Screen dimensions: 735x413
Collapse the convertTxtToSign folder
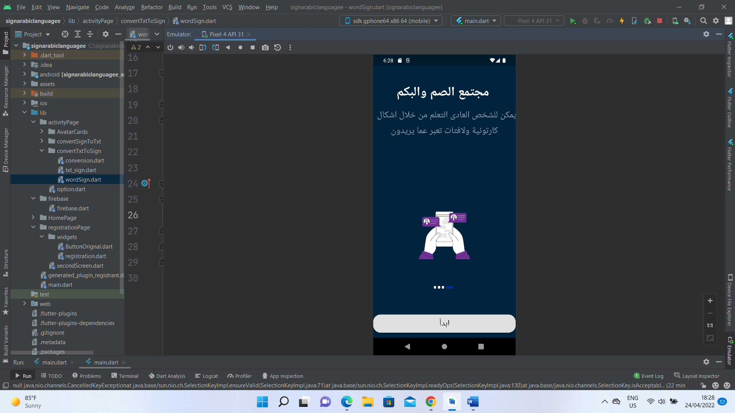42,151
